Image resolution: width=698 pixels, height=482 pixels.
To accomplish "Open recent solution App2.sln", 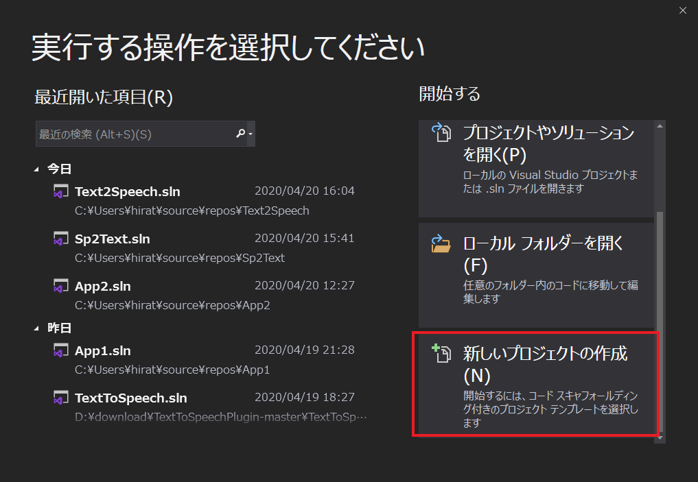I will click(x=204, y=295).
